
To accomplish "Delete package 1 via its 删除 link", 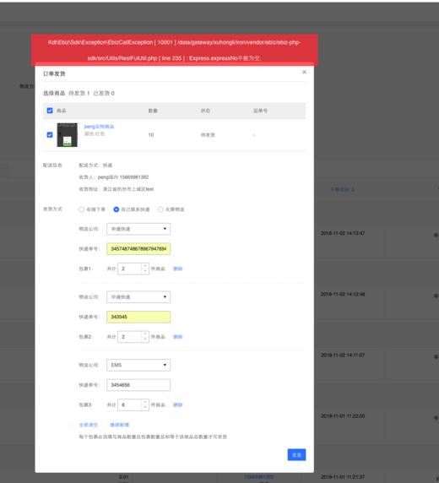I will click(x=178, y=269).
